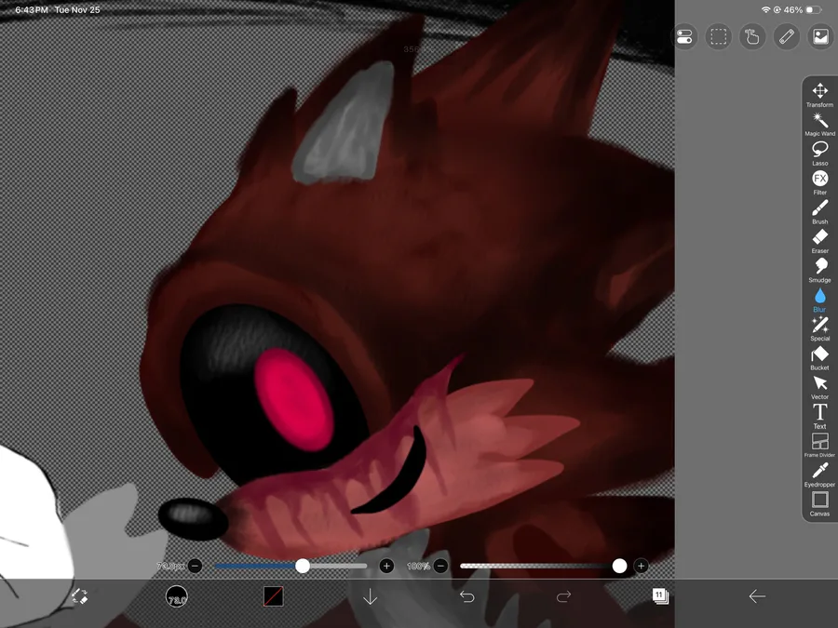The image size is (838, 628).
Task: Redo the last undone action
Action: click(x=563, y=596)
